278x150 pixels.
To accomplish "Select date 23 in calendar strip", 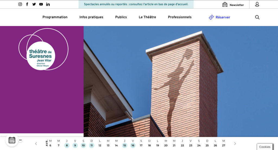I will (191, 145).
